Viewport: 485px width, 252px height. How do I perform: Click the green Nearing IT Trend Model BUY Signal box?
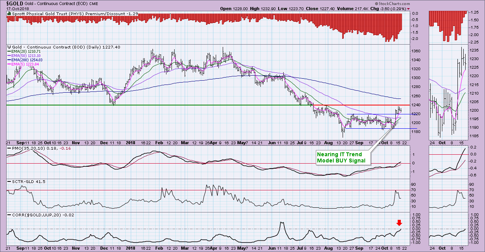click(341, 157)
